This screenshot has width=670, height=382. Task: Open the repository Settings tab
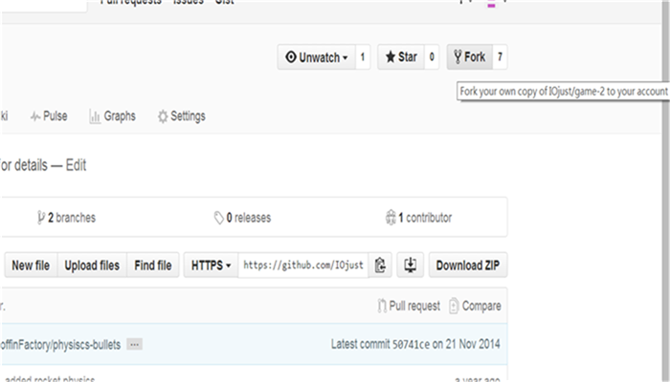tap(181, 116)
